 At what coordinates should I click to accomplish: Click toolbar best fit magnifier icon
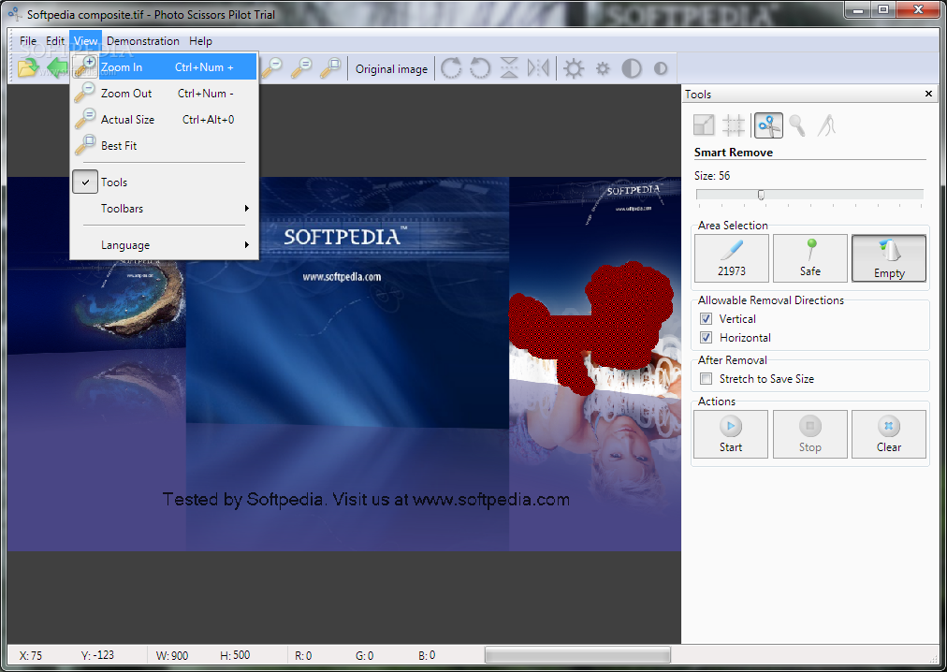(330, 68)
